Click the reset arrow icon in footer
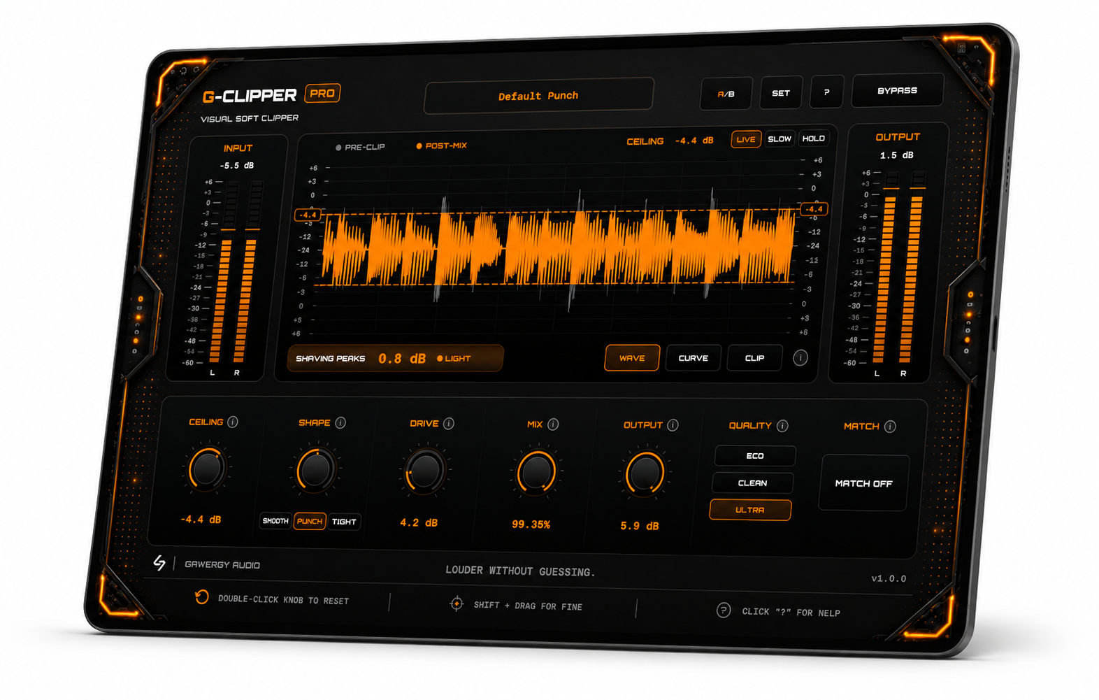Screen dimensions: 1099x700 (201, 597)
